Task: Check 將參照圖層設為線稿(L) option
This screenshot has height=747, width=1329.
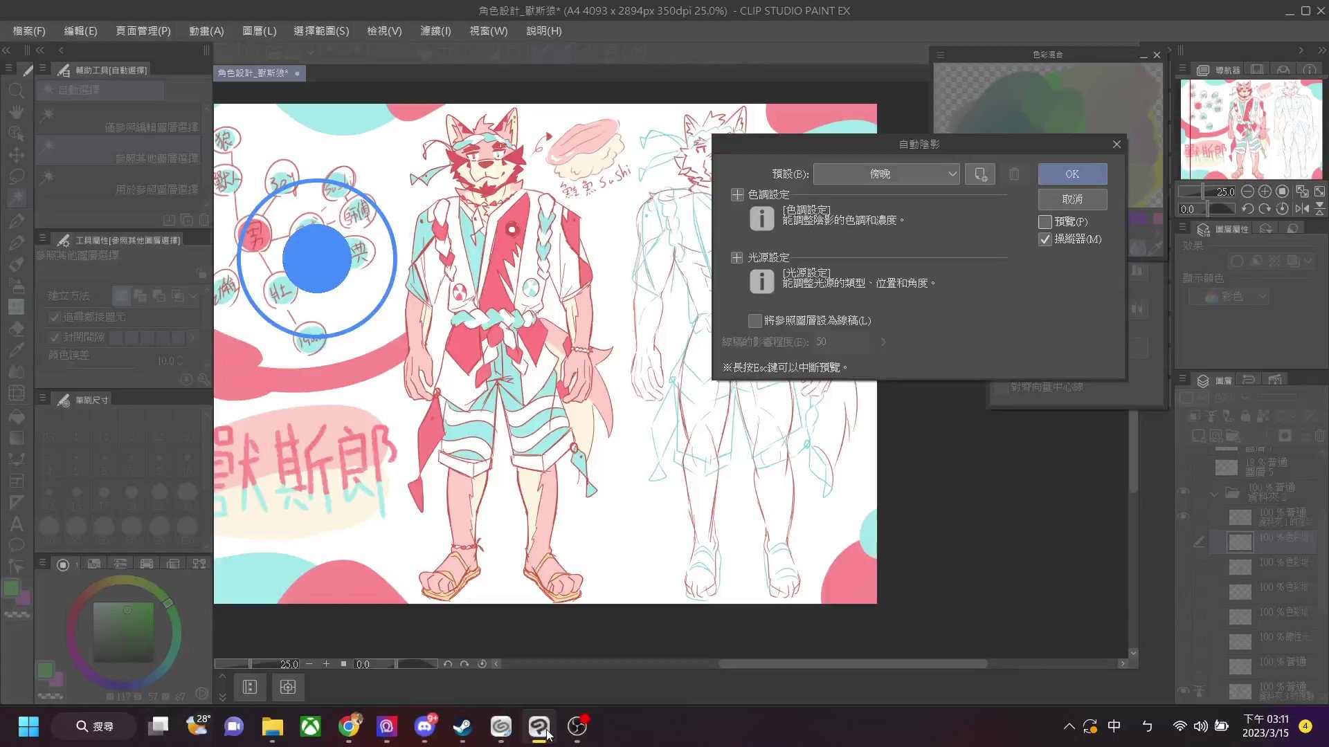Action: point(755,320)
